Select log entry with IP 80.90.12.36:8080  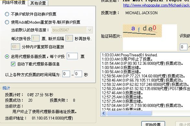(x=143, y=63)
